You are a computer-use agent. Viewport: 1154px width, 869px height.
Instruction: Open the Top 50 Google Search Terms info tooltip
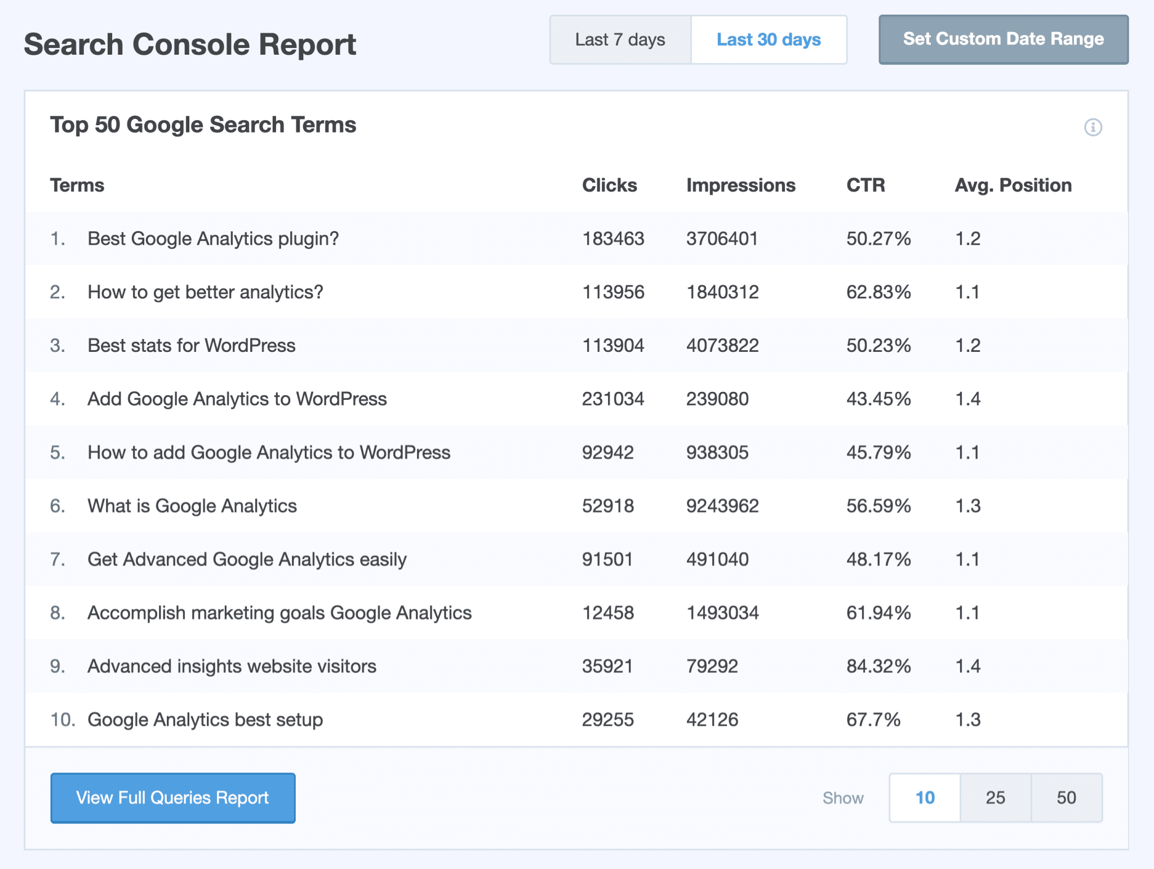coord(1094,128)
